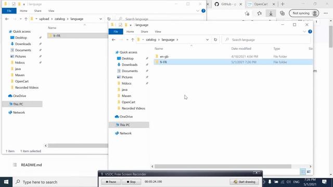Open a new browser tab
This screenshot has width=333, height=187.
[283, 4]
